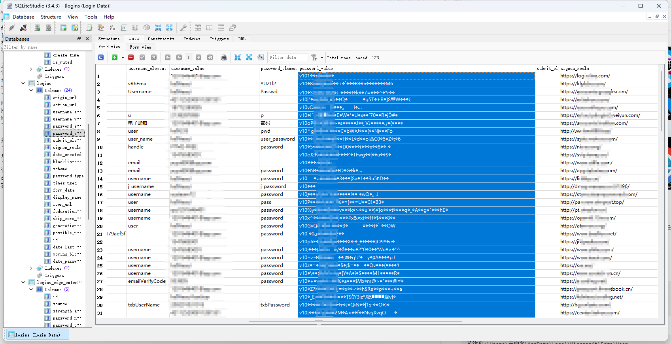Screen dimensions: 671x344
Task: Click the Disconnect from database icon
Action: click(x=23, y=28)
